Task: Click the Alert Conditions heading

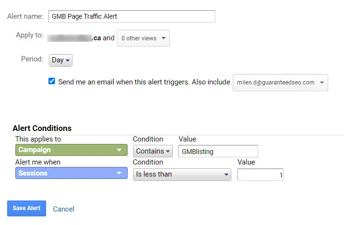Action: (x=42, y=128)
